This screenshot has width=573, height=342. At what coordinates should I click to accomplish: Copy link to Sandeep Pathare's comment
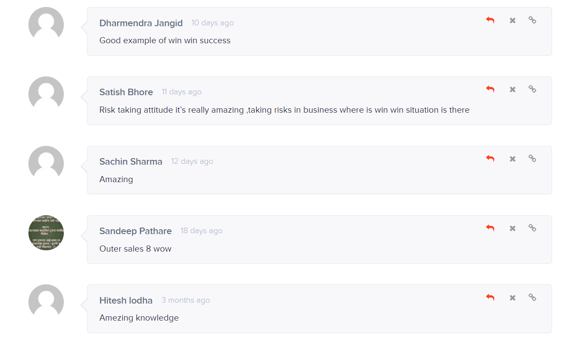pos(532,228)
